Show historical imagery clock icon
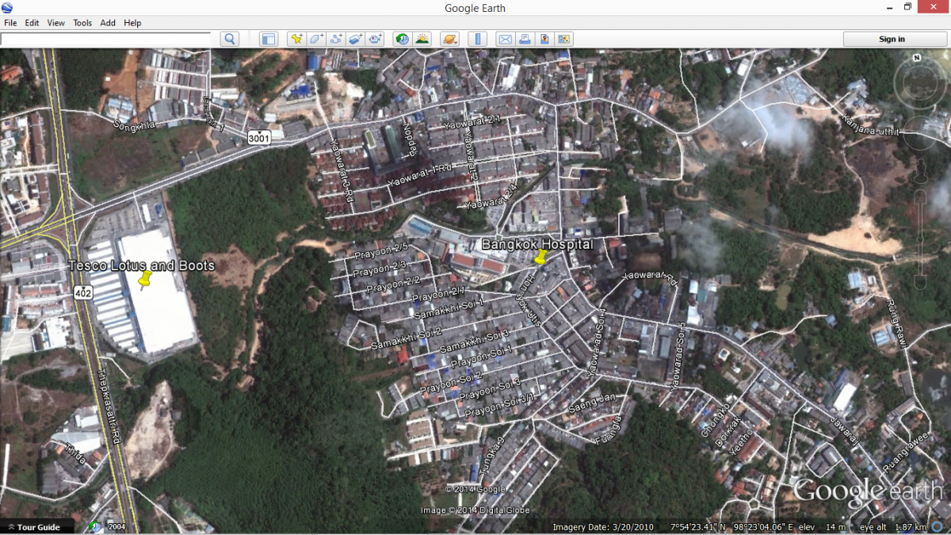The width and height of the screenshot is (951, 535). [403, 39]
